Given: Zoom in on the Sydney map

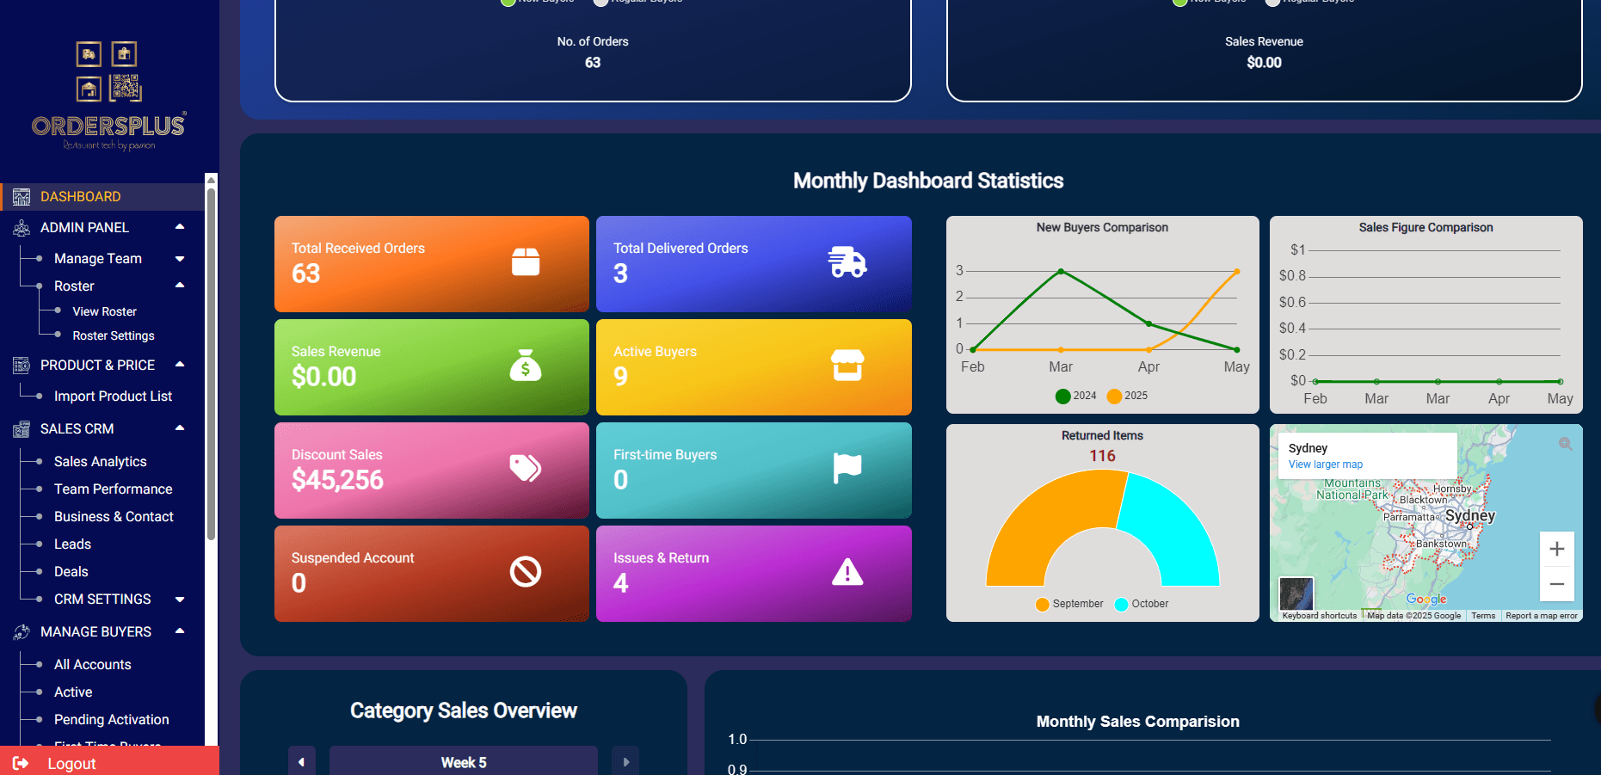Looking at the screenshot, I should pos(1556,549).
